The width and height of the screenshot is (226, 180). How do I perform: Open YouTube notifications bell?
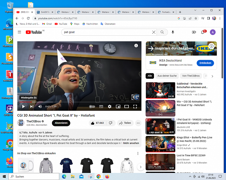(x=203, y=32)
